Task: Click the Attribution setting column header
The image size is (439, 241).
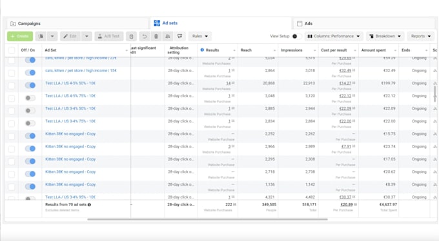Action: pos(179,50)
